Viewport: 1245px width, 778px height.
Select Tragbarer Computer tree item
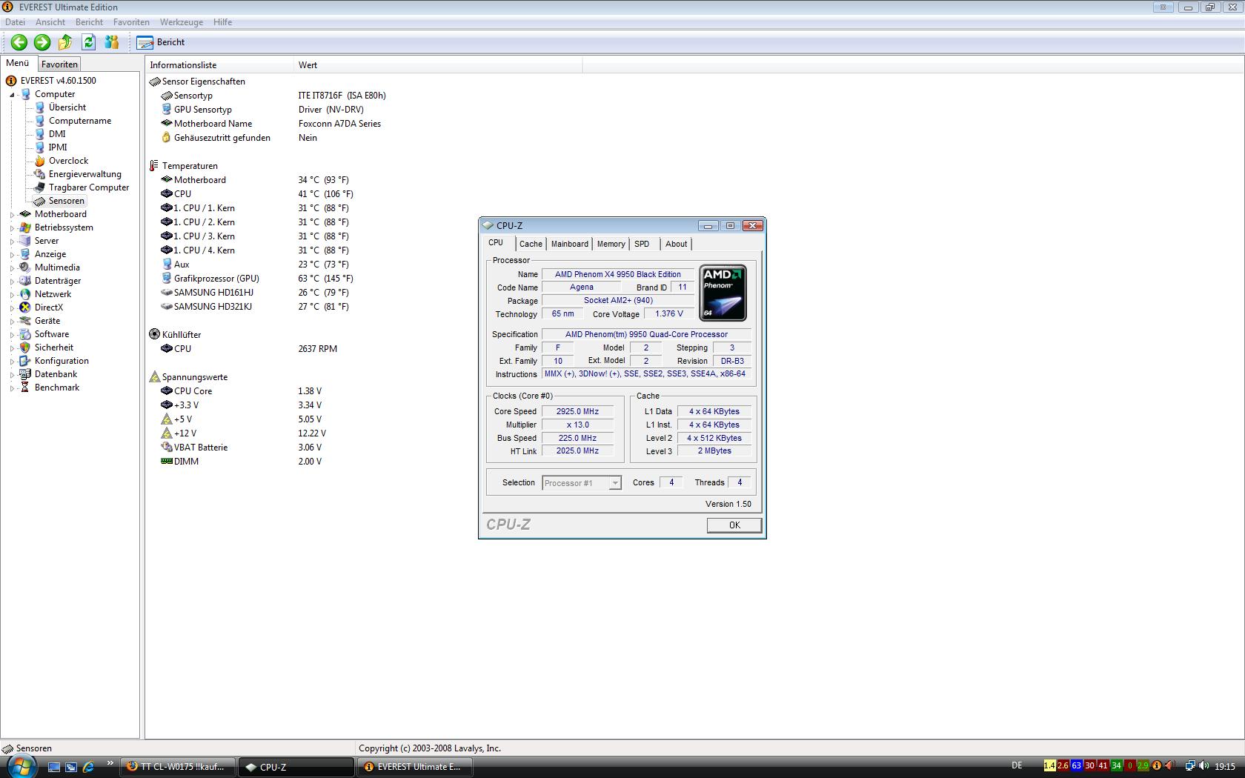(89, 187)
